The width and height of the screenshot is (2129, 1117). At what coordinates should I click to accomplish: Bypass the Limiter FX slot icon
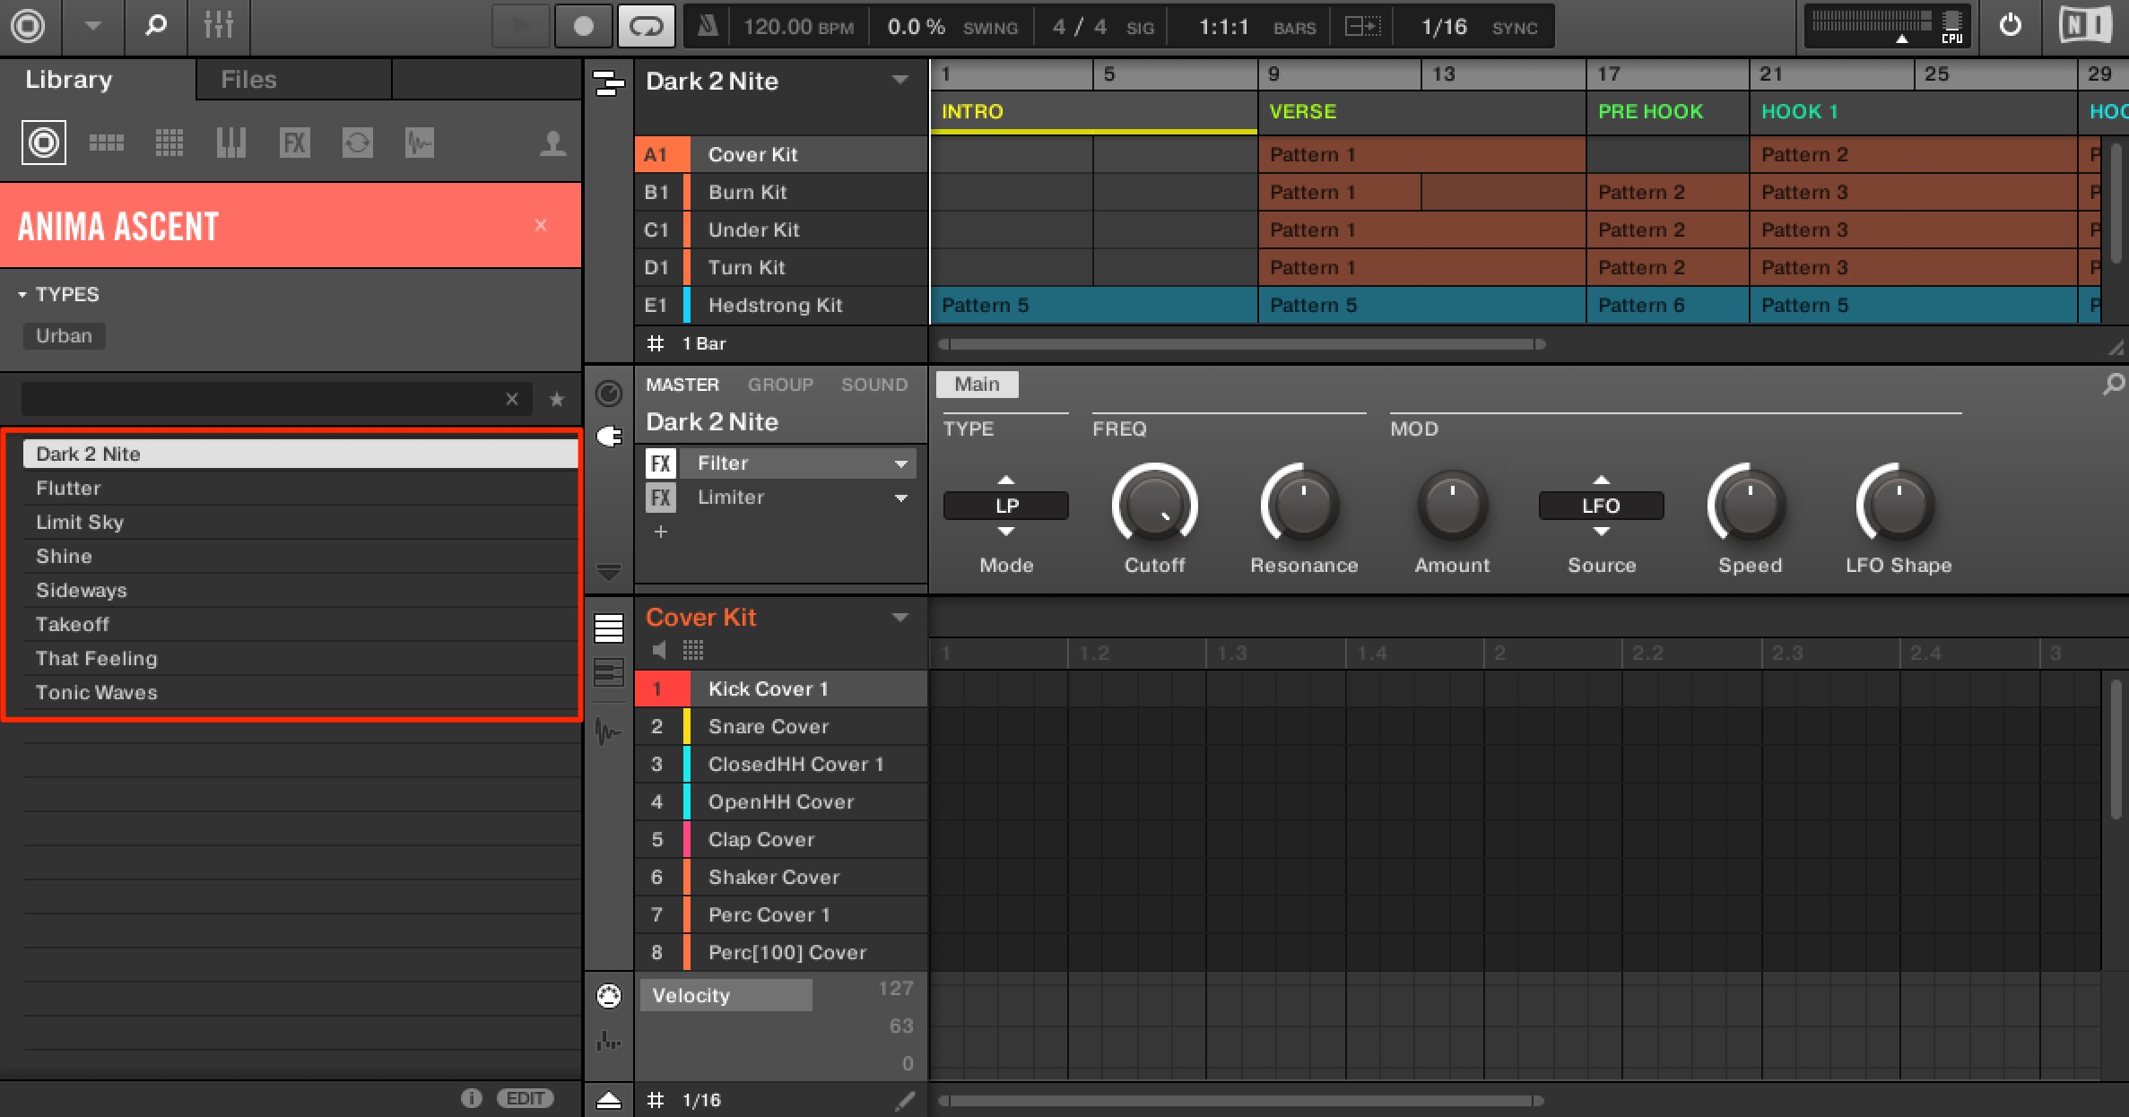coord(661,498)
